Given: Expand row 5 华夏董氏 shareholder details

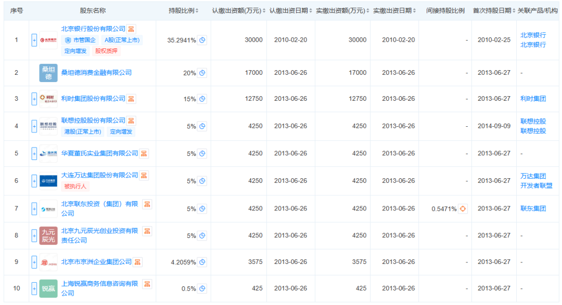Looking at the screenshot, I should [34, 154].
